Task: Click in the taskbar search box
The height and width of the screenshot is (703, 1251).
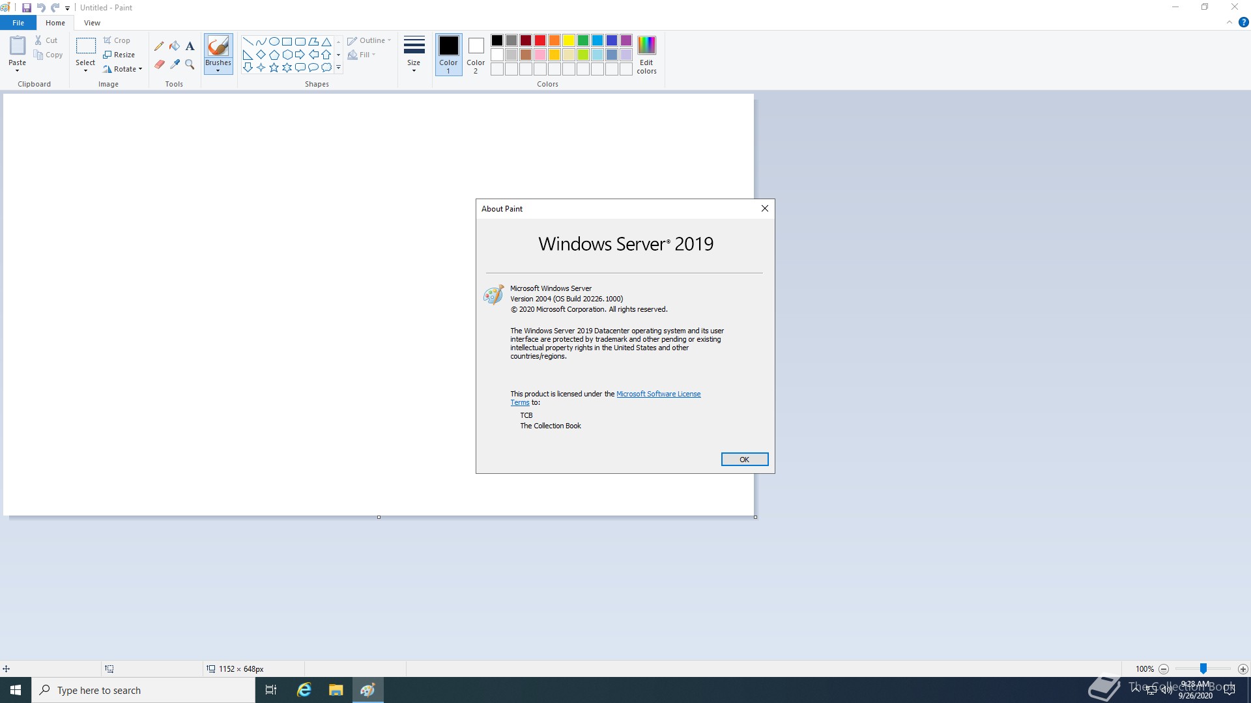Action: [x=143, y=690]
